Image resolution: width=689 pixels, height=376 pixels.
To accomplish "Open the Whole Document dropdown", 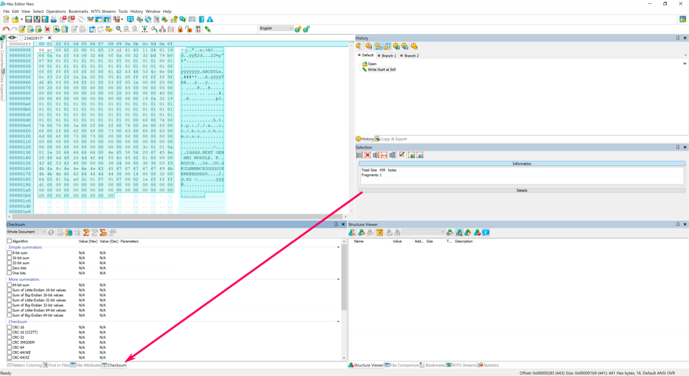I will point(26,232).
